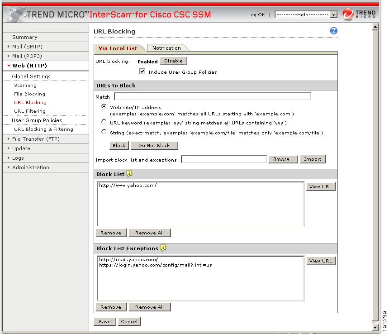Focus the import block list file field
Viewport: 389px width, 334px height.
click(224, 159)
